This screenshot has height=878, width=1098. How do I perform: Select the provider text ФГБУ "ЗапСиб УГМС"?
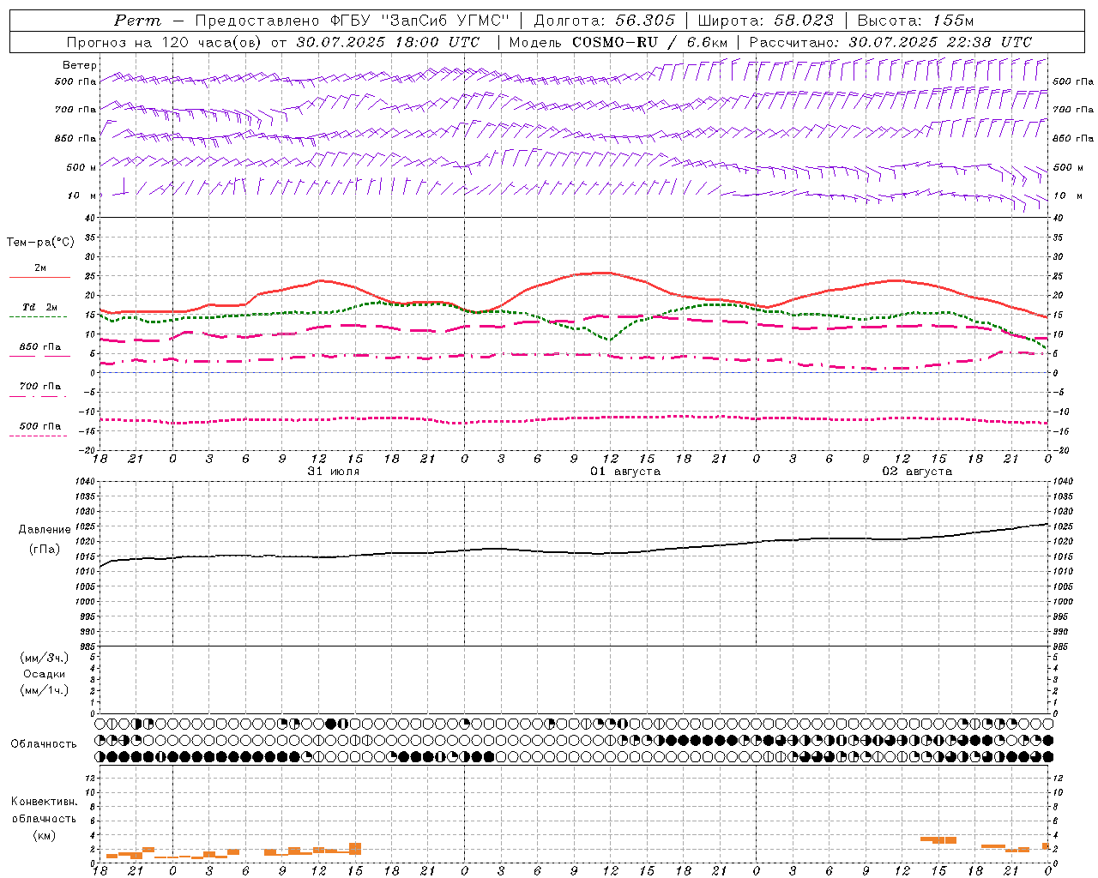(x=420, y=21)
